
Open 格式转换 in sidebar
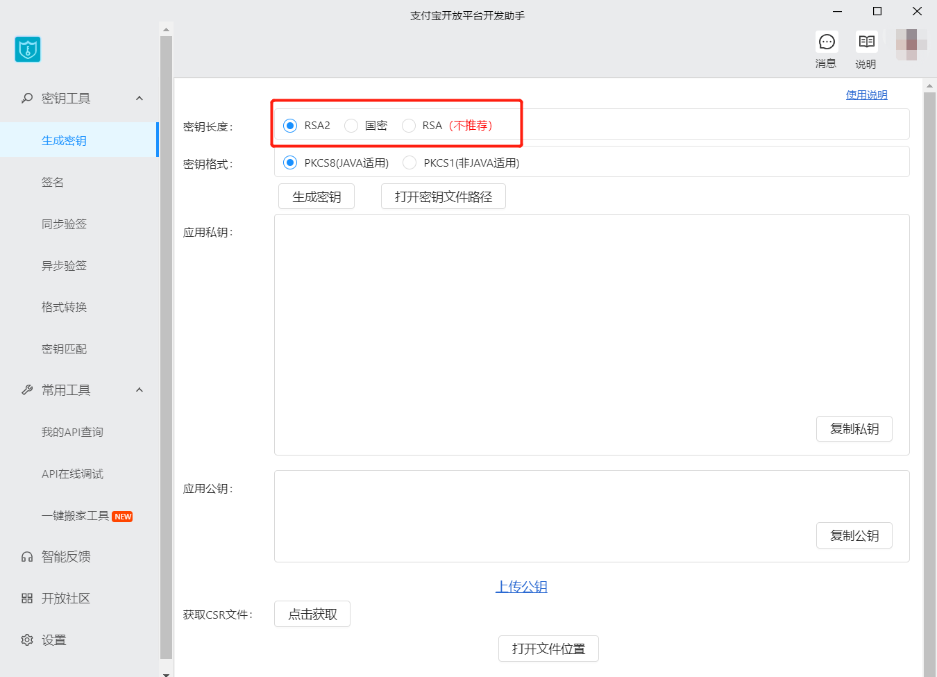(79, 307)
